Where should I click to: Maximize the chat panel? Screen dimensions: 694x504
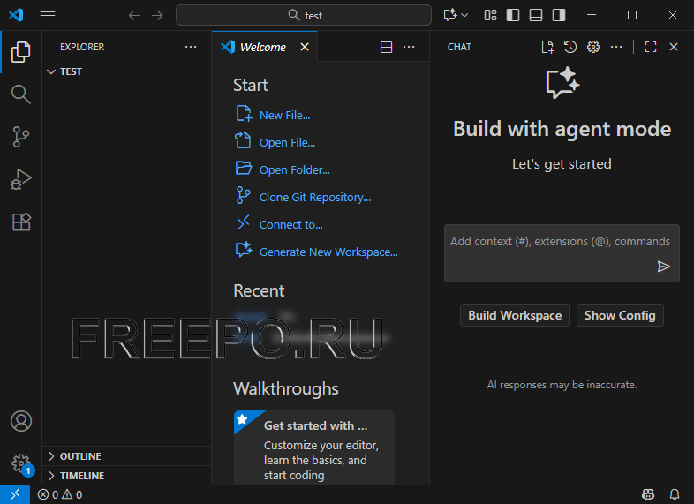coord(651,47)
